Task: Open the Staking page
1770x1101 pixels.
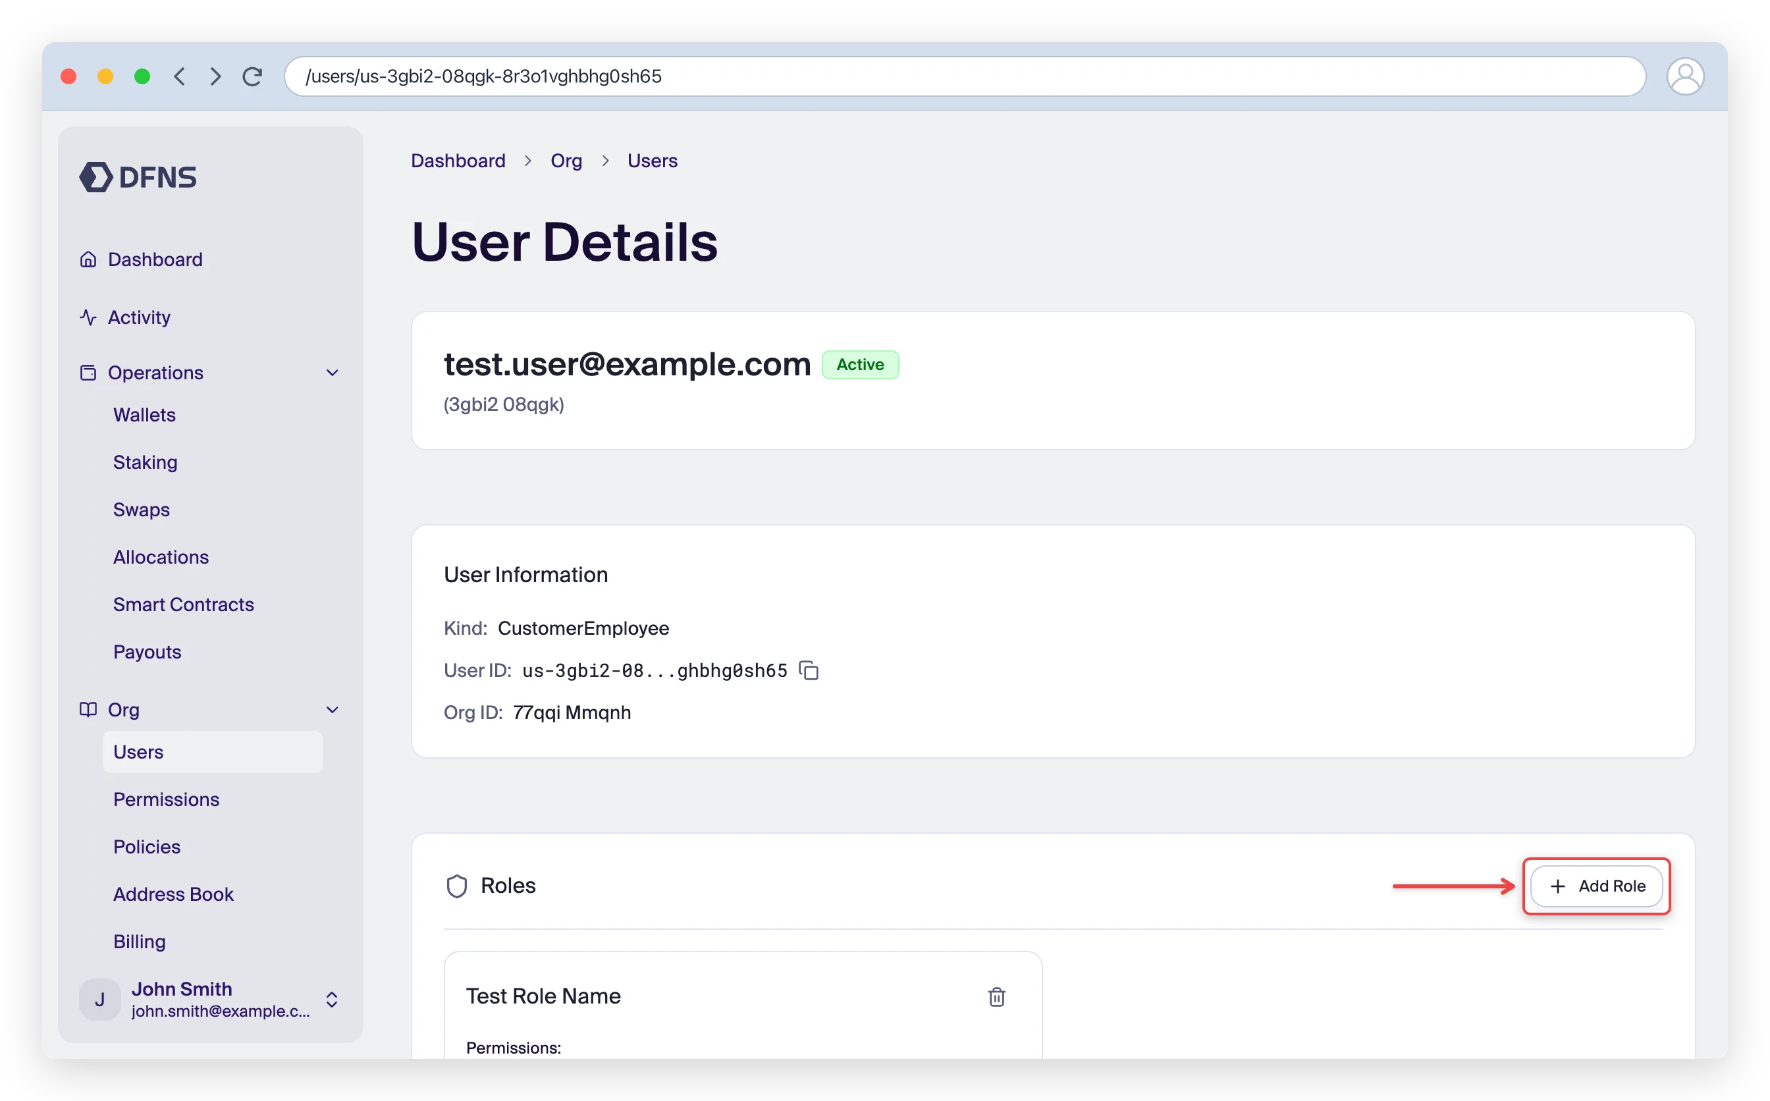Action: coord(145,462)
